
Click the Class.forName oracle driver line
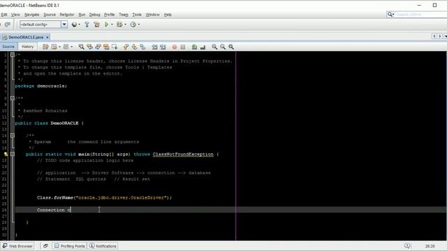click(x=104, y=197)
